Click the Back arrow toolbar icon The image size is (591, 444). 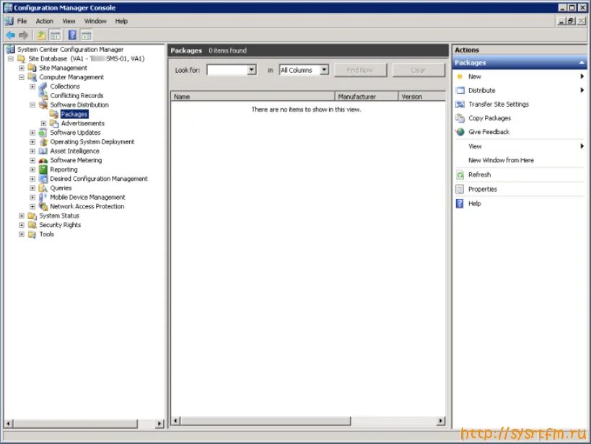tap(10, 35)
